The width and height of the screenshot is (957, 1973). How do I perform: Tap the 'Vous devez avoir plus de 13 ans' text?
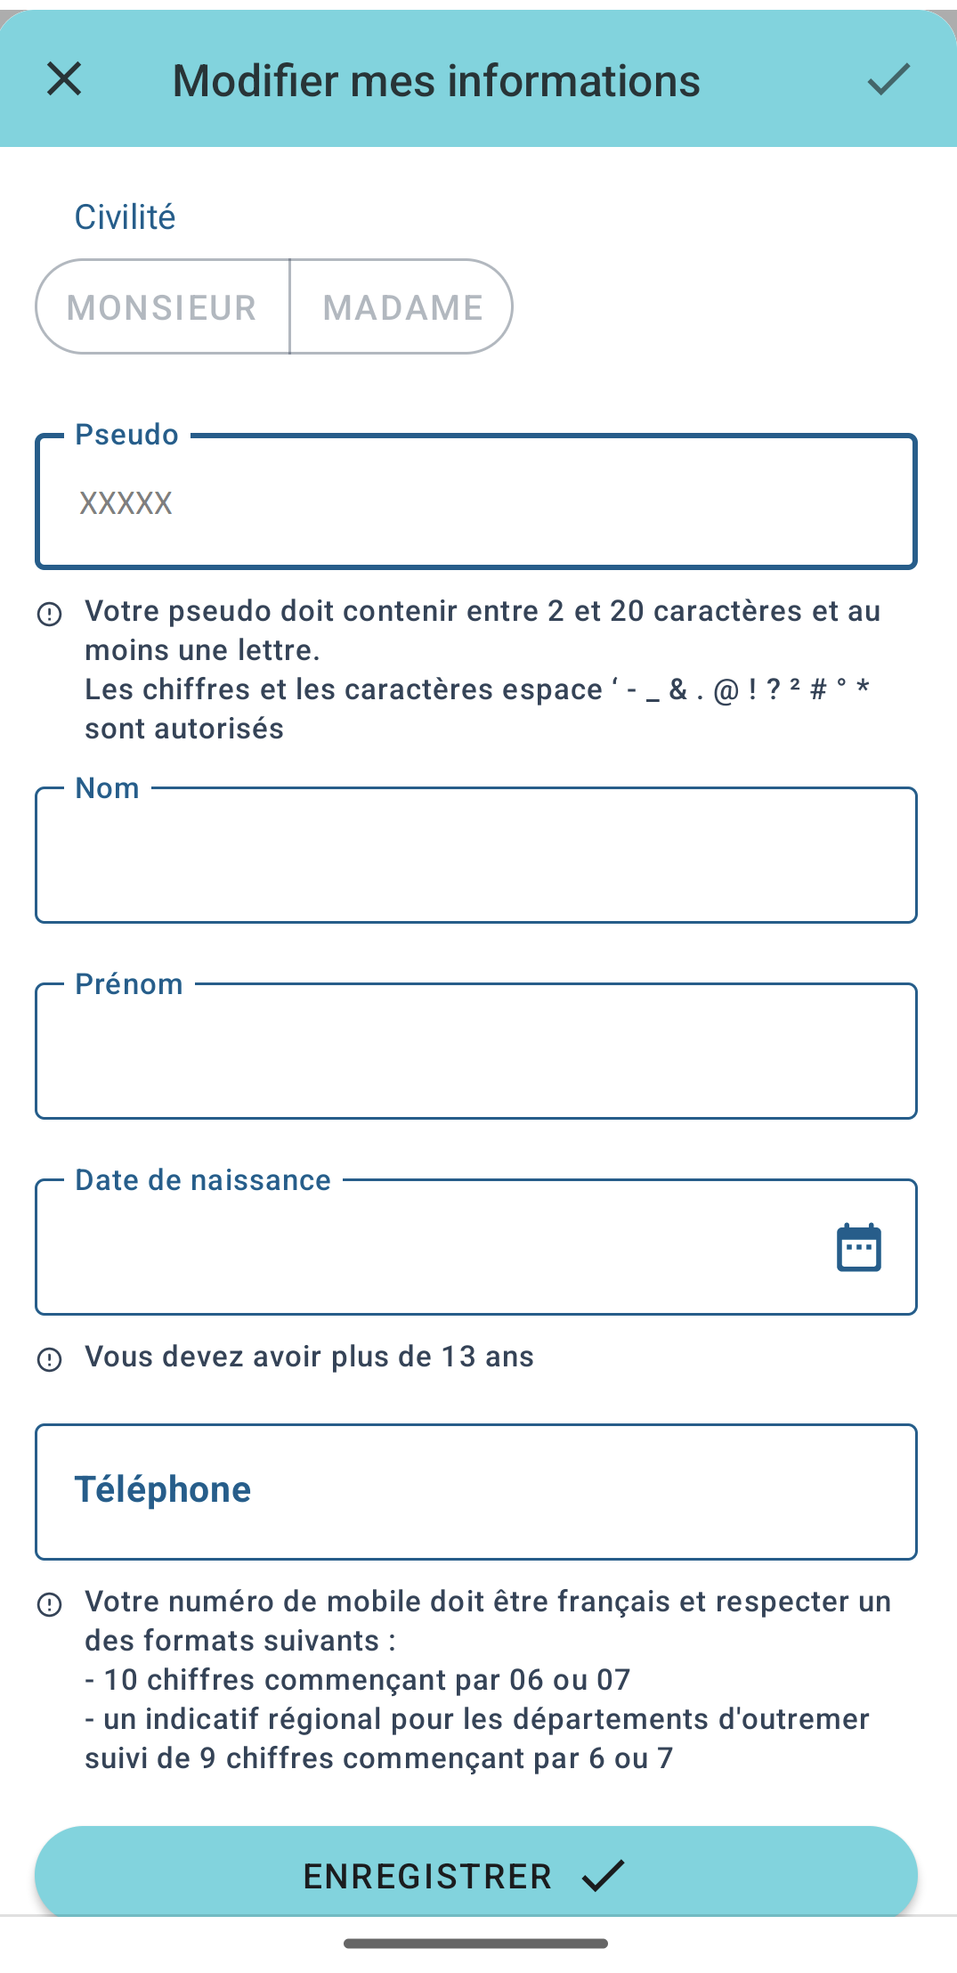click(309, 1357)
